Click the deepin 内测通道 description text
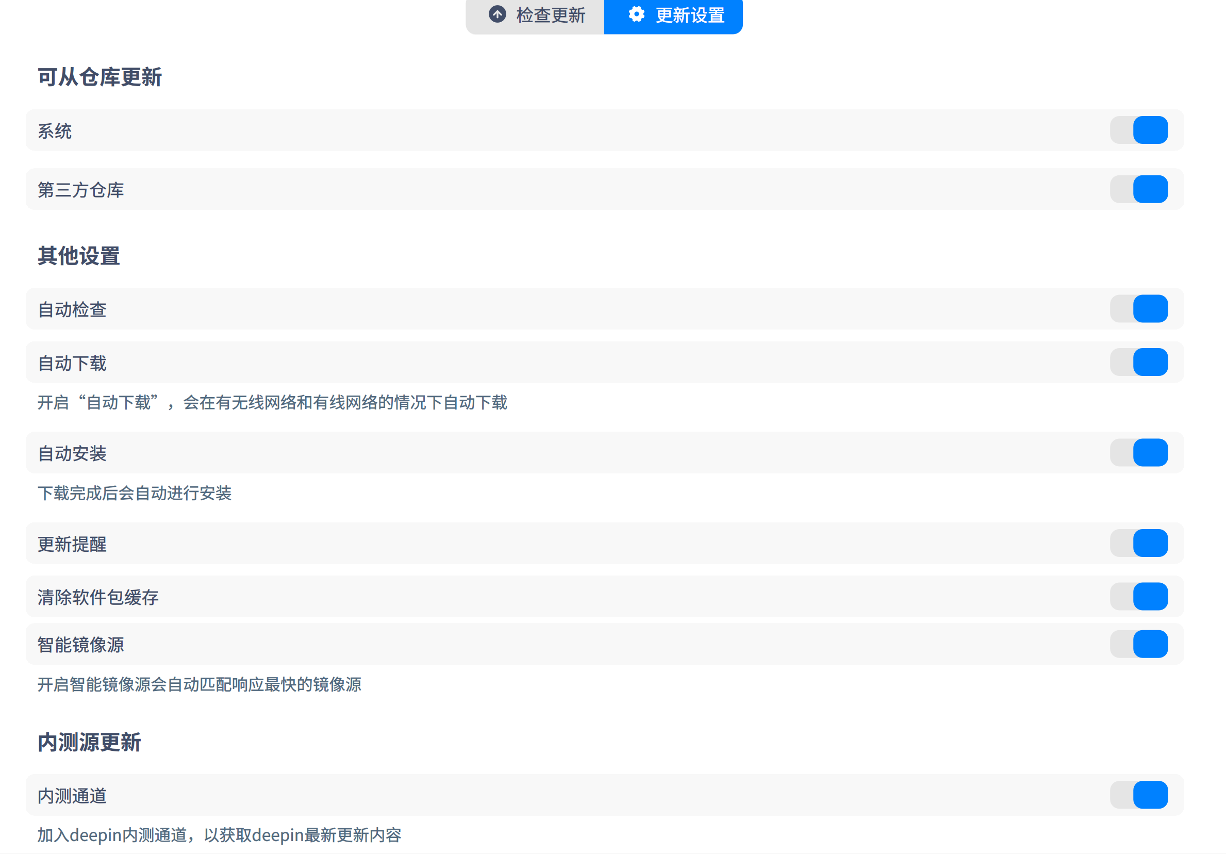The image size is (1226, 854). [220, 835]
